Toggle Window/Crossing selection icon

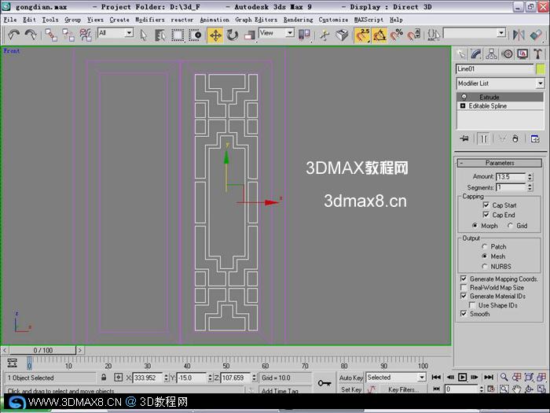tap(195, 35)
